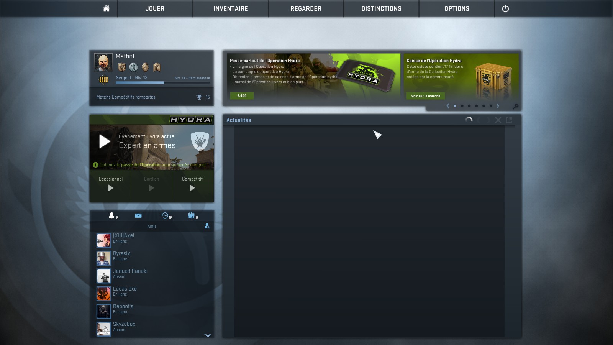Open Actualités in external browser icon

(x=509, y=120)
